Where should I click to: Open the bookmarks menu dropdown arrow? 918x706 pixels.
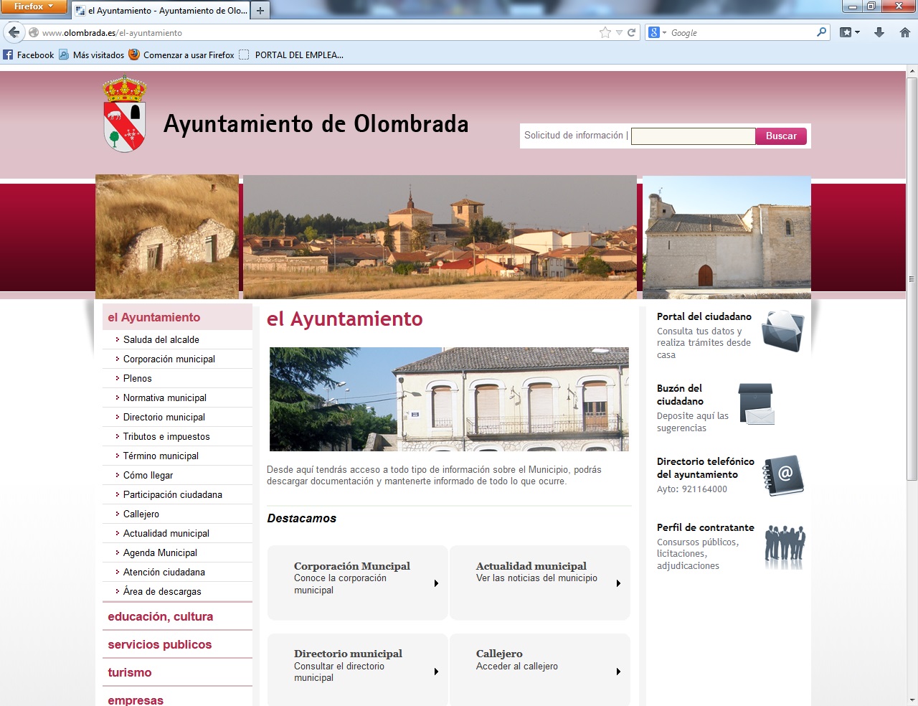pyautogui.click(x=857, y=32)
